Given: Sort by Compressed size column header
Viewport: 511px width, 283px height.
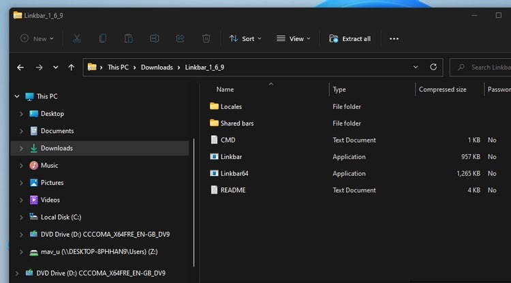Looking at the screenshot, I should pos(442,89).
